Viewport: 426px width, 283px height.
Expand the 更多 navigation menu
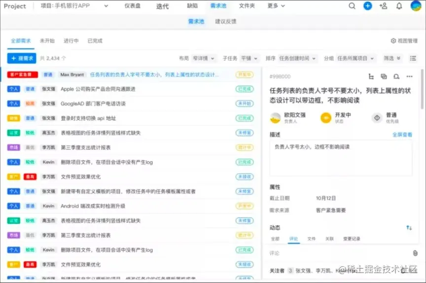tap(276, 6)
